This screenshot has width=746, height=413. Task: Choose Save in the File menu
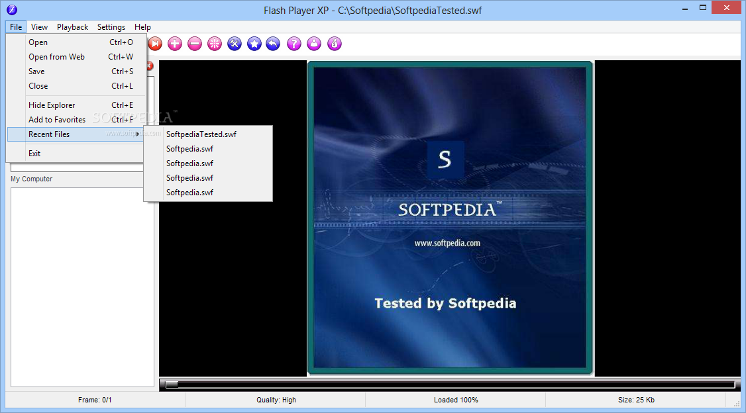coord(76,71)
